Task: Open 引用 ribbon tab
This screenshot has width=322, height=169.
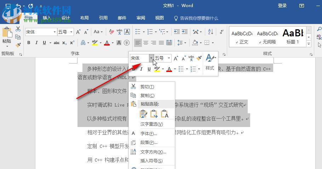Action: tap(103, 18)
